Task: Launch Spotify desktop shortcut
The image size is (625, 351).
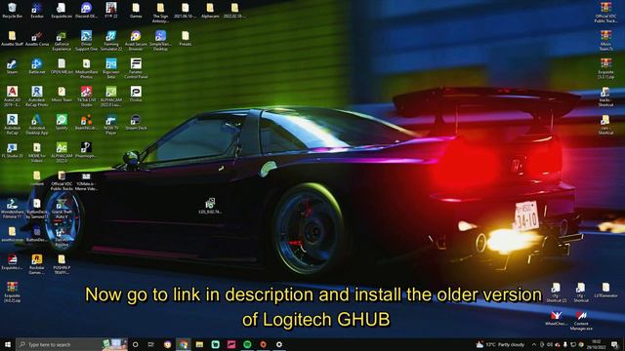Action: pos(62,123)
